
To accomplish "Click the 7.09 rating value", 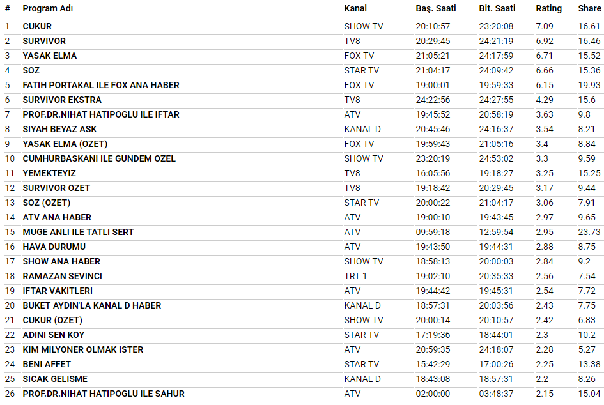I will pyautogui.click(x=545, y=26).
